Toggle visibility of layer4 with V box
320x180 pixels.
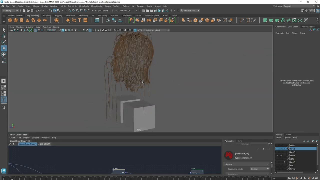pos(277,155)
